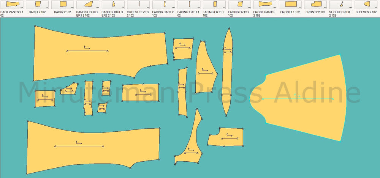This screenshot has height=178, width=380.
Task: Open the ellipsis on SLEEVES 2 102 thumbnail
Action: tap(377, 8)
